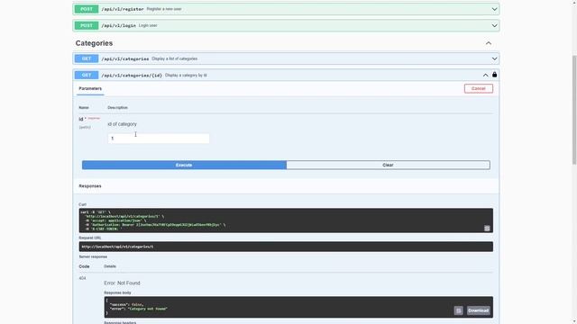Click the /api/v1/categories/{id} path text
The width and height of the screenshot is (577, 324).
(132, 76)
